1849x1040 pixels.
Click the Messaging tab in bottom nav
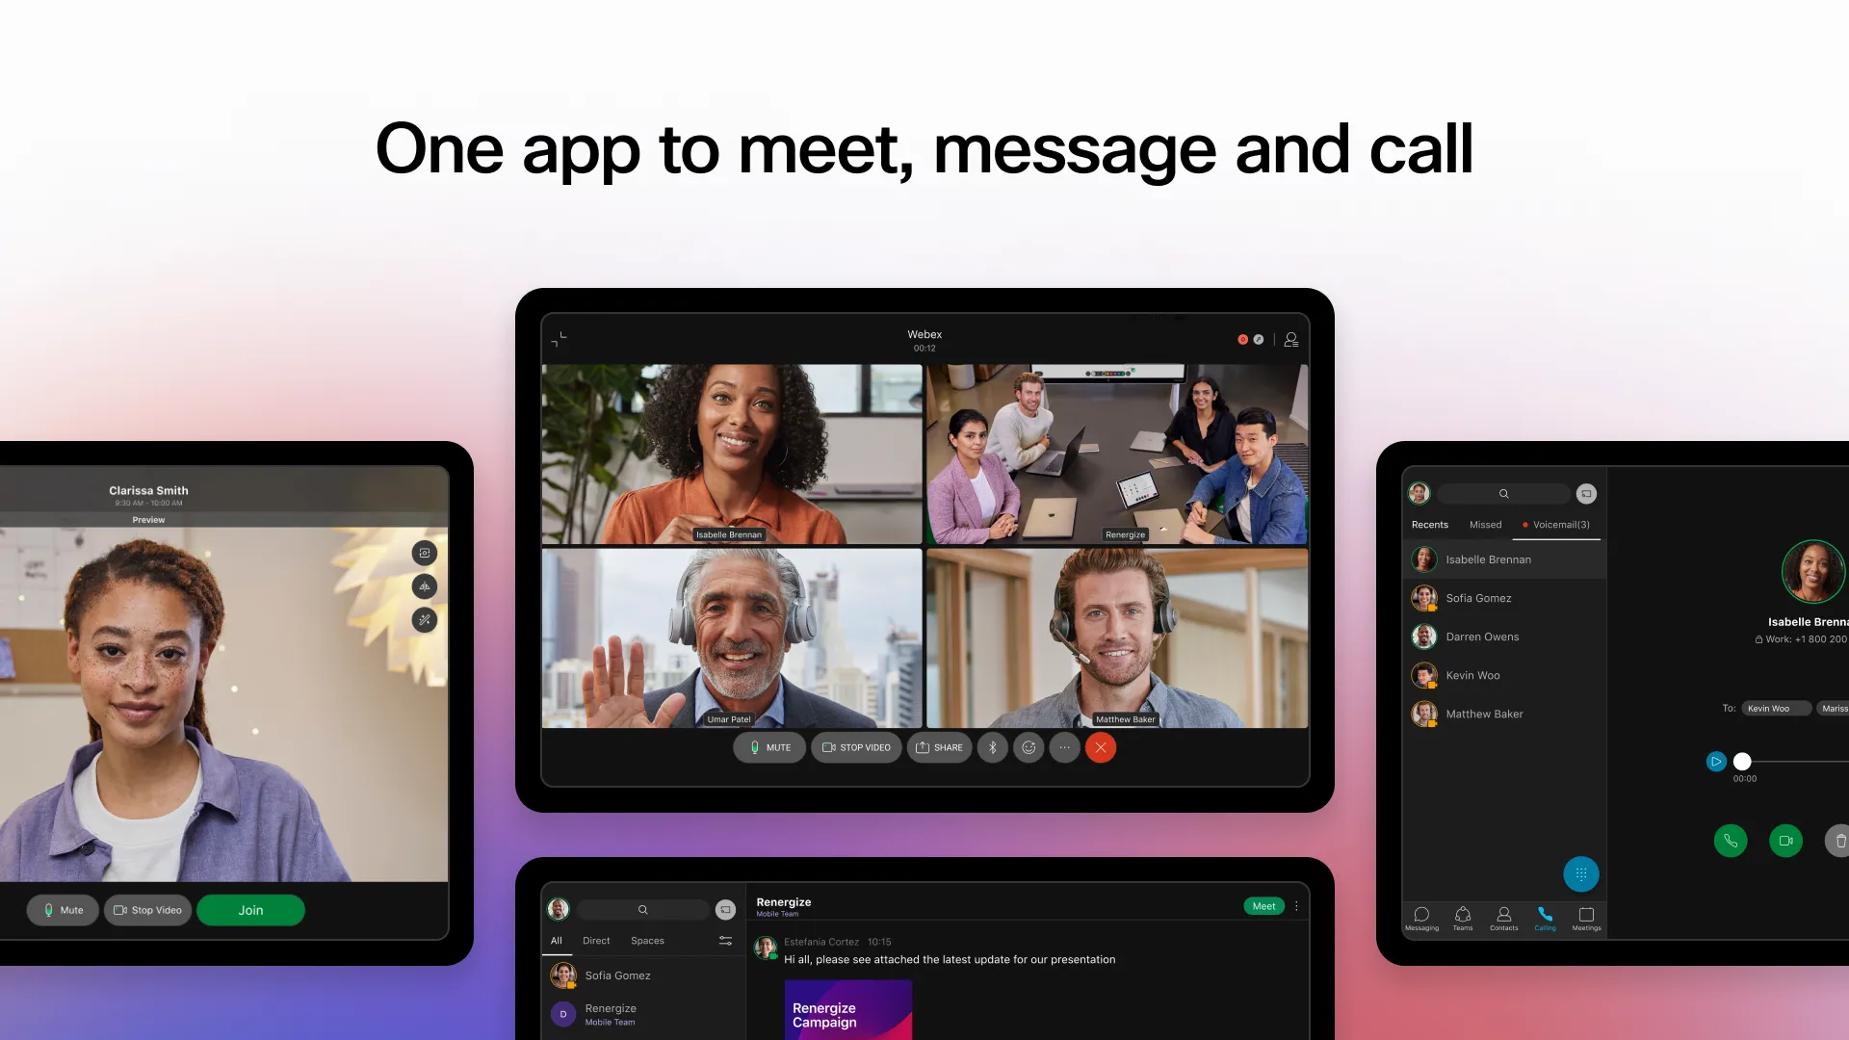point(1422,918)
